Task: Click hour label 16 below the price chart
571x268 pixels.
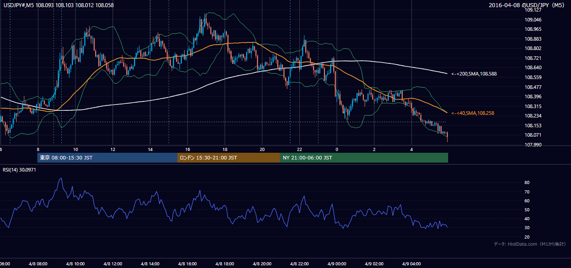Action: pos(188,149)
